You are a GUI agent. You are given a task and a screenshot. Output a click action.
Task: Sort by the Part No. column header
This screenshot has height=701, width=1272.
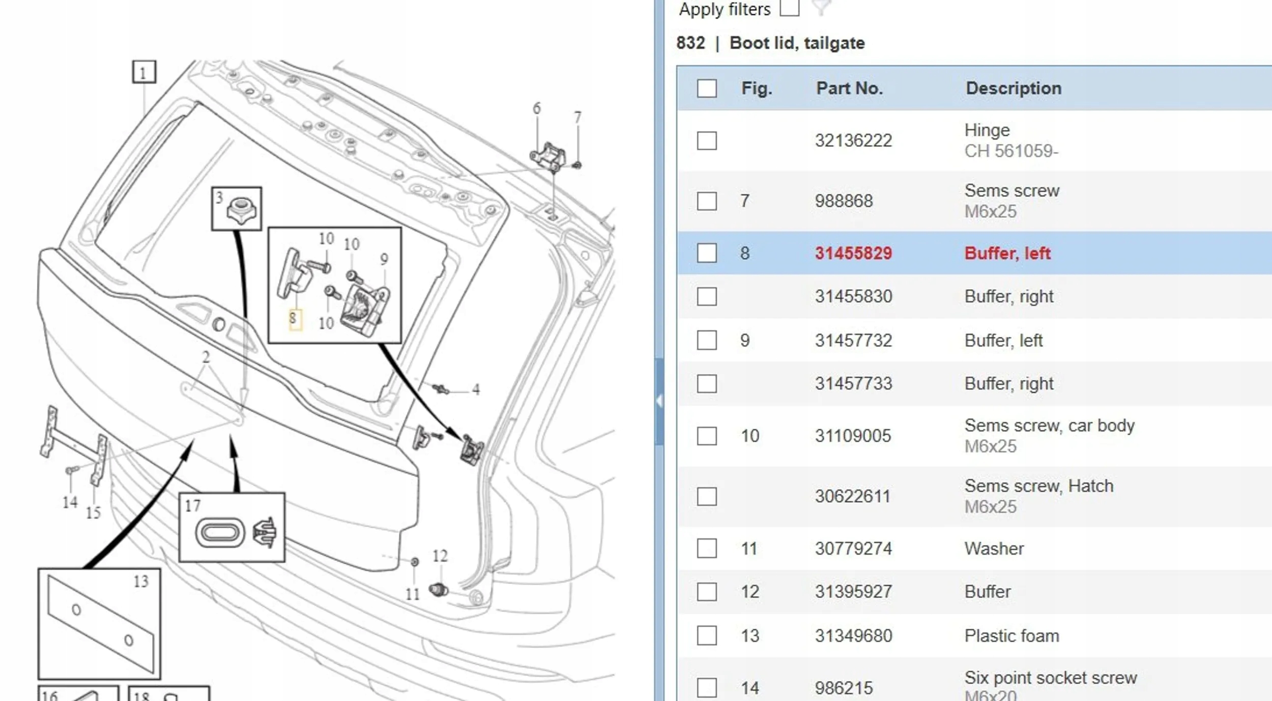[x=849, y=88]
